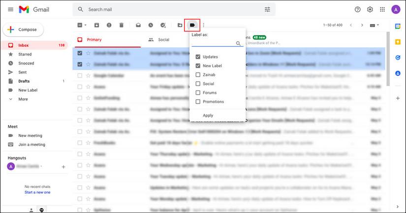The width and height of the screenshot is (406, 213).
Task: Open the main menu hamburger icon
Action: pyautogui.click(x=11, y=9)
